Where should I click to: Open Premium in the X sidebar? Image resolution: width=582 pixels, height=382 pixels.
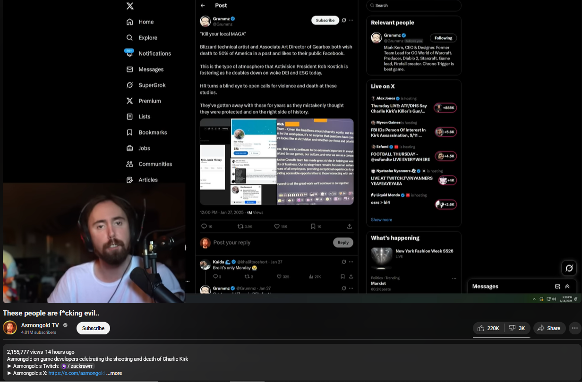point(144,101)
